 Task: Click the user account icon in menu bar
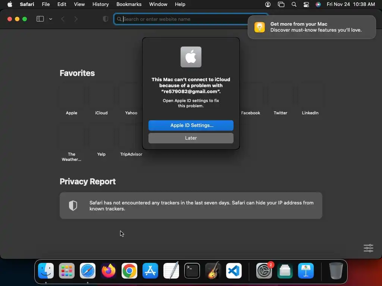coord(268,4)
